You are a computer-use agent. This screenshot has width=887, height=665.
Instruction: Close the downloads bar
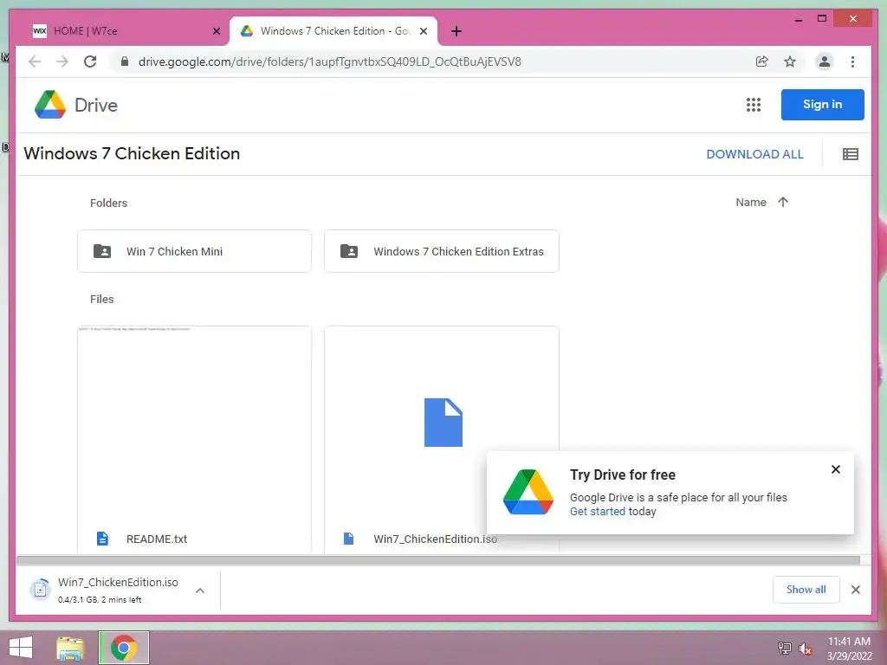click(855, 590)
